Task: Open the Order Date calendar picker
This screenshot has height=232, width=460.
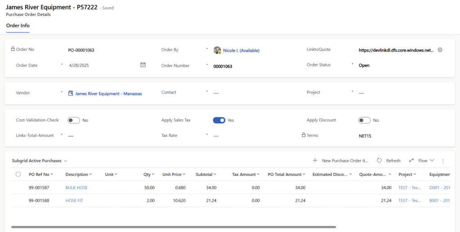Action: click(143, 65)
